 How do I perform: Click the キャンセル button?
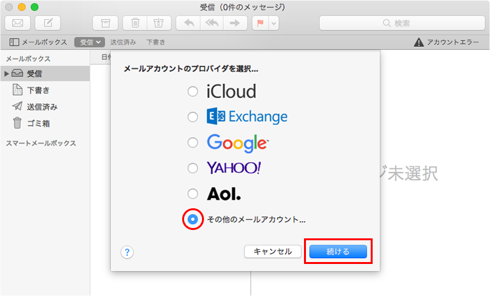point(273,251)
